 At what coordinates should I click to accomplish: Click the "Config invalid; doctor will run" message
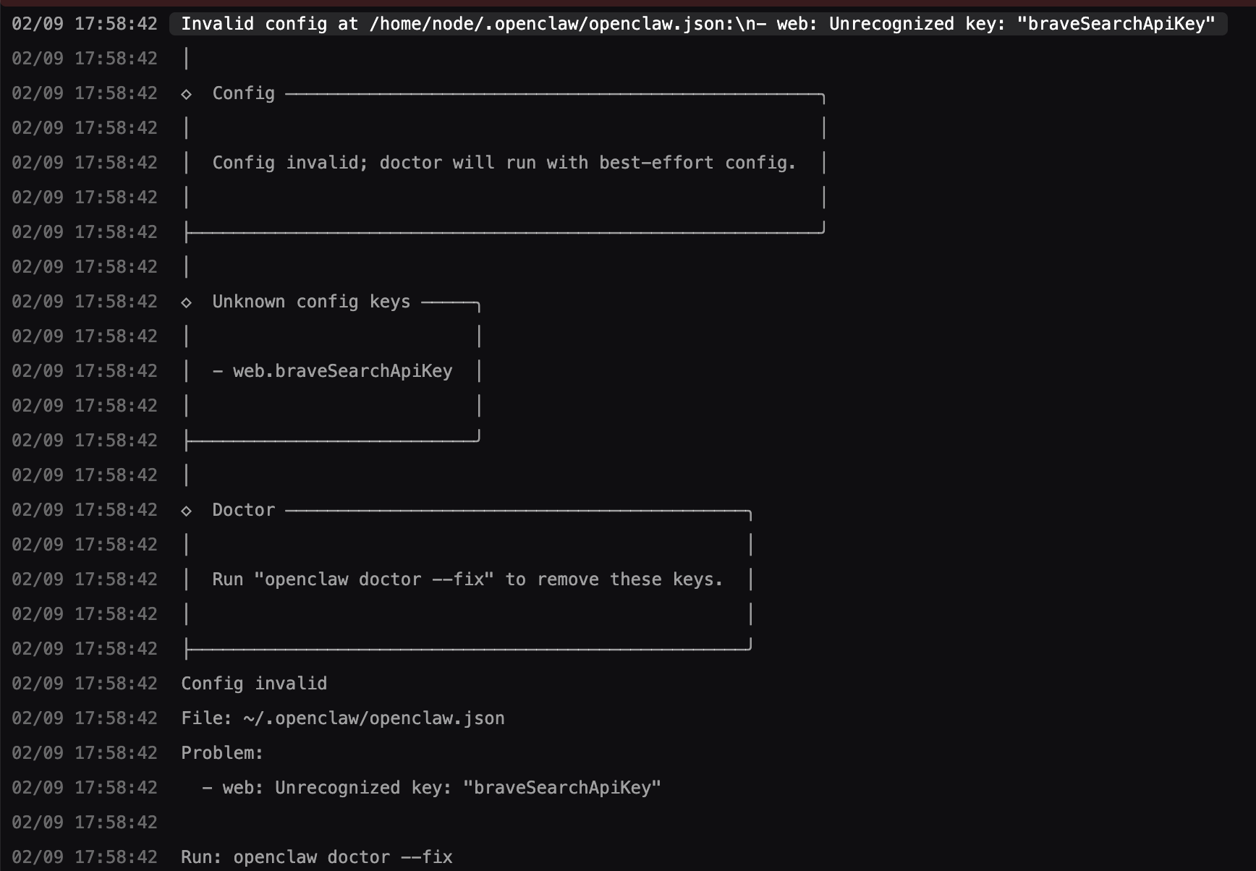point(504,163)
